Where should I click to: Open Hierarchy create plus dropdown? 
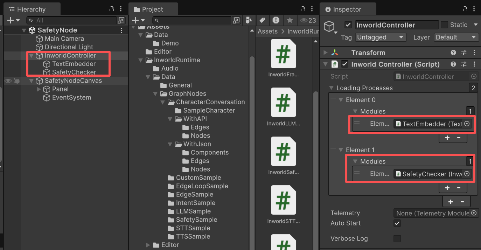pos(14,20)
